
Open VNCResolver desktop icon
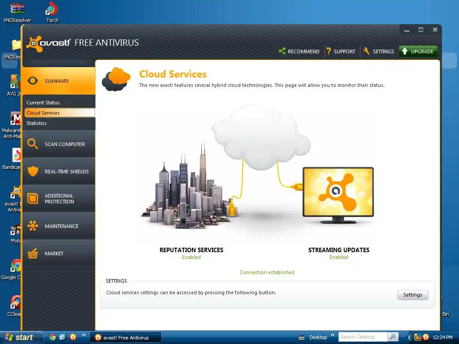coord(17,12)
